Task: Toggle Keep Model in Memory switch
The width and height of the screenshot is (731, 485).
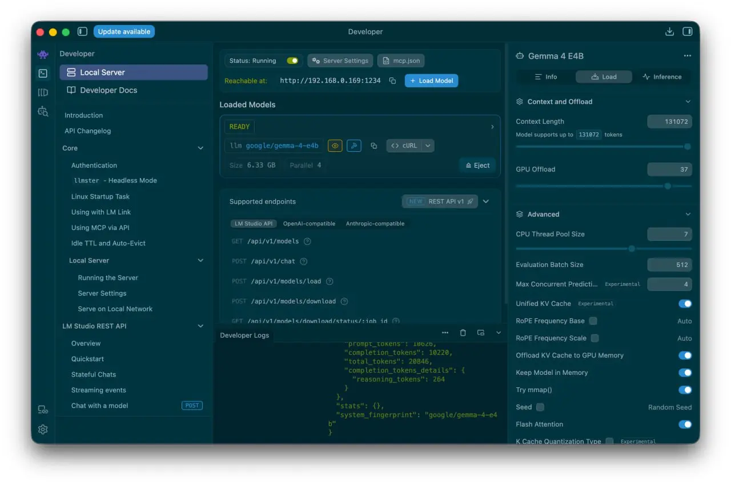Action: 685,373
